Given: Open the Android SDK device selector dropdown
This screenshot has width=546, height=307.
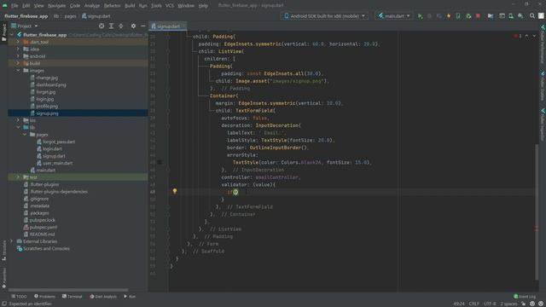Looking at the screenshot, I should pyautogui.click(x=324, y=16).
